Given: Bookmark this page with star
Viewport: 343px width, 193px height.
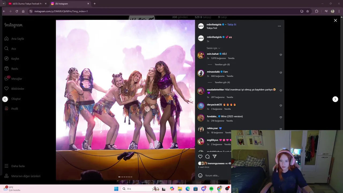Looking at the screenshot, I should point(308,11).
